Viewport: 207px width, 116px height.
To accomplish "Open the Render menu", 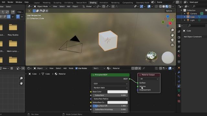I will pos(10,2).
